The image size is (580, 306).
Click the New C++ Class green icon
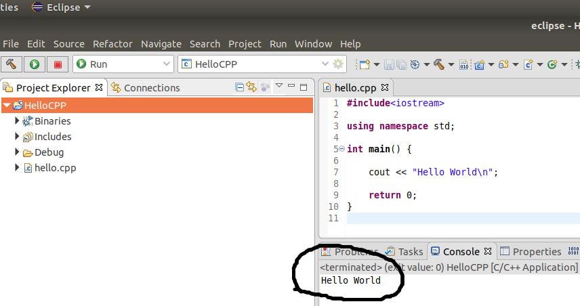(552, 65)
